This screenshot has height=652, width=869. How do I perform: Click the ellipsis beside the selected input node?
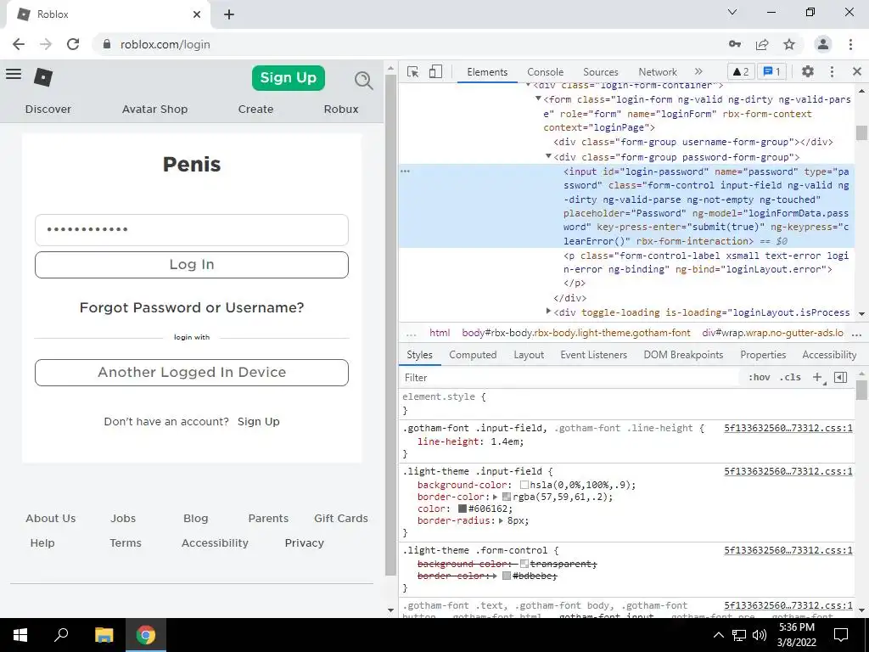point(405,171)
